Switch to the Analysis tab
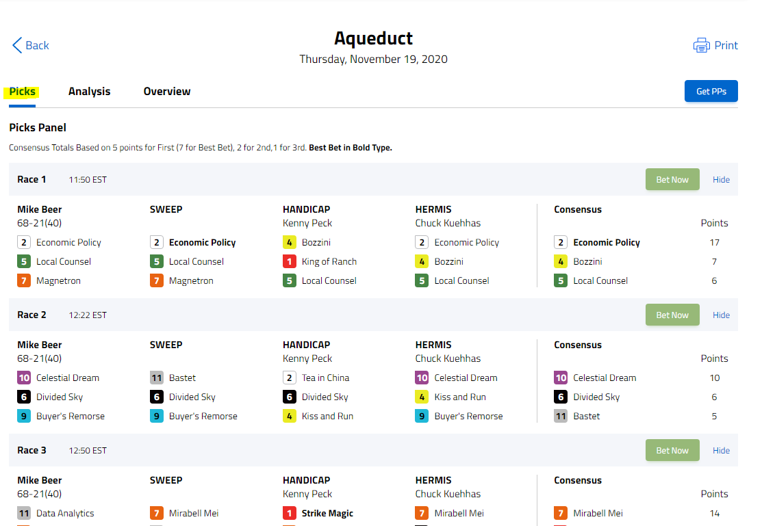Screen dimensions: 775x526 click(x=90, y=92)
